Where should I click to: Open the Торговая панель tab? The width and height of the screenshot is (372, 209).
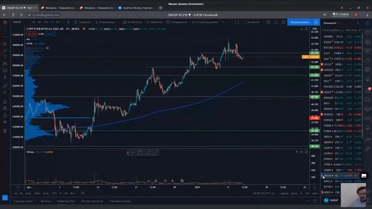[x=120, y=201]
